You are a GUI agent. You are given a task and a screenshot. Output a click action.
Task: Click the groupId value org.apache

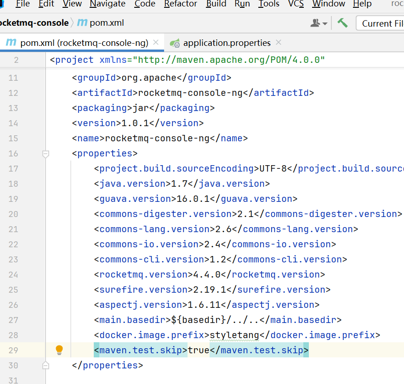pyautogui.click(x=149, y=78)
